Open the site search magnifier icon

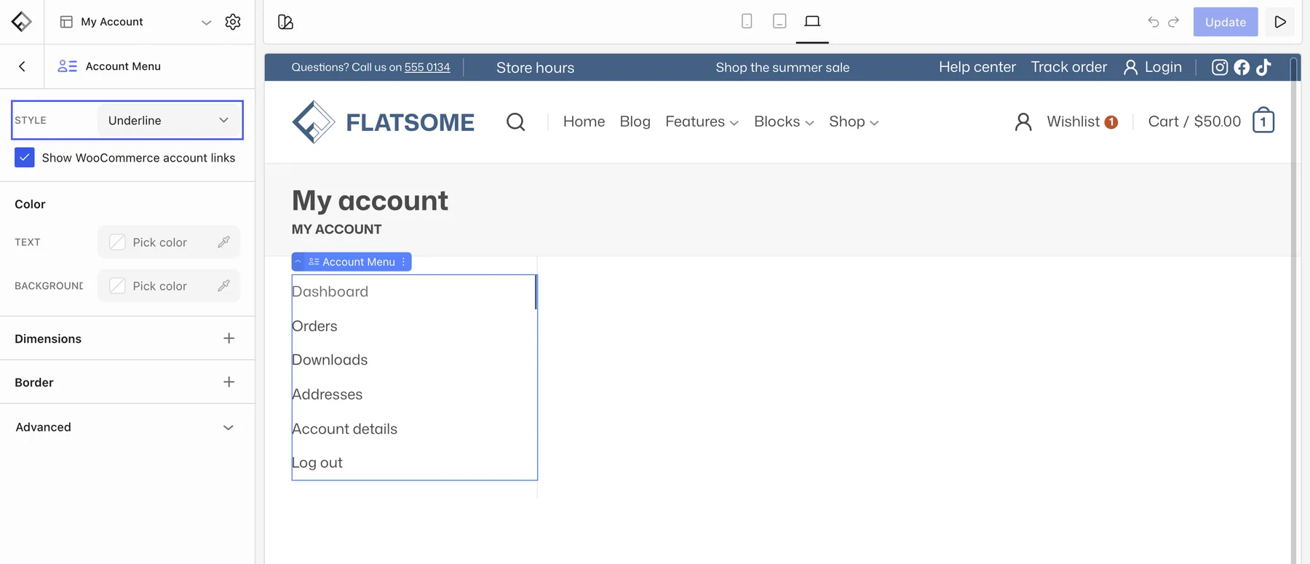(x=515, y=122)
